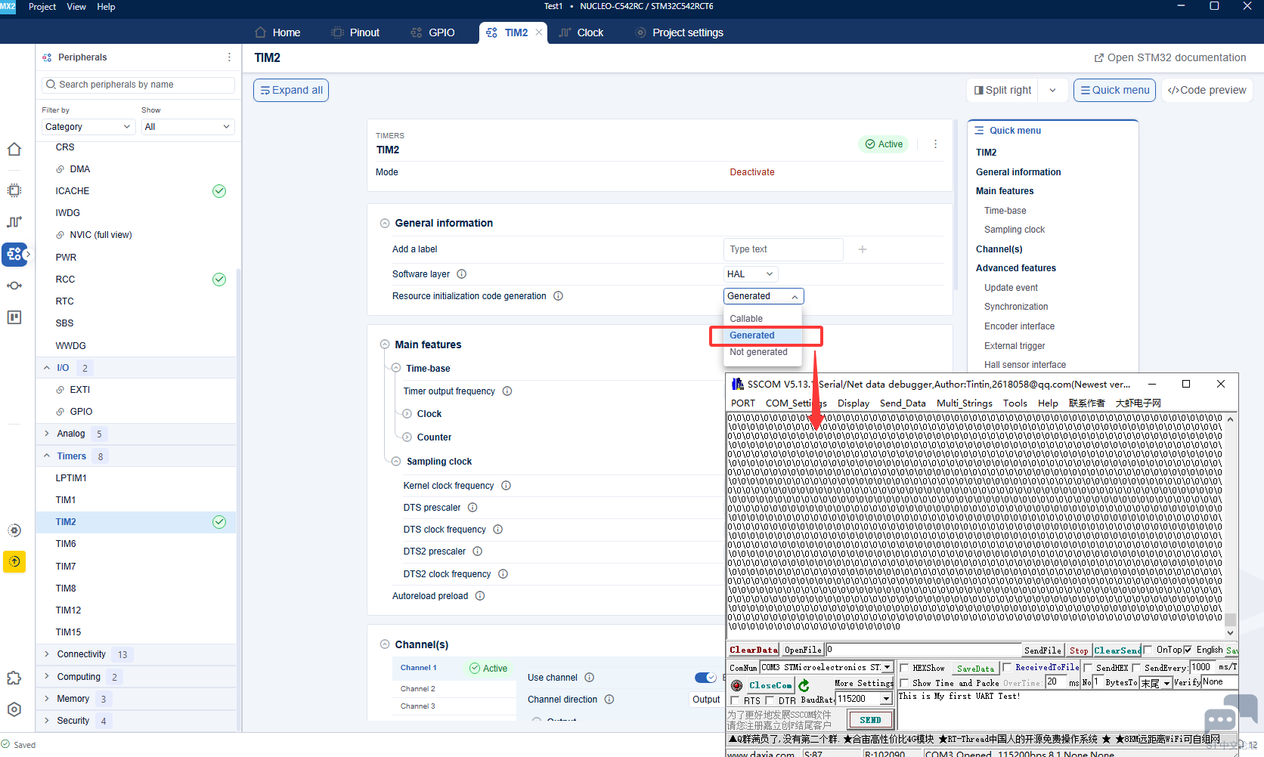
Task: Click the Search peripherals by name field
Action: (x=138, y=85)
